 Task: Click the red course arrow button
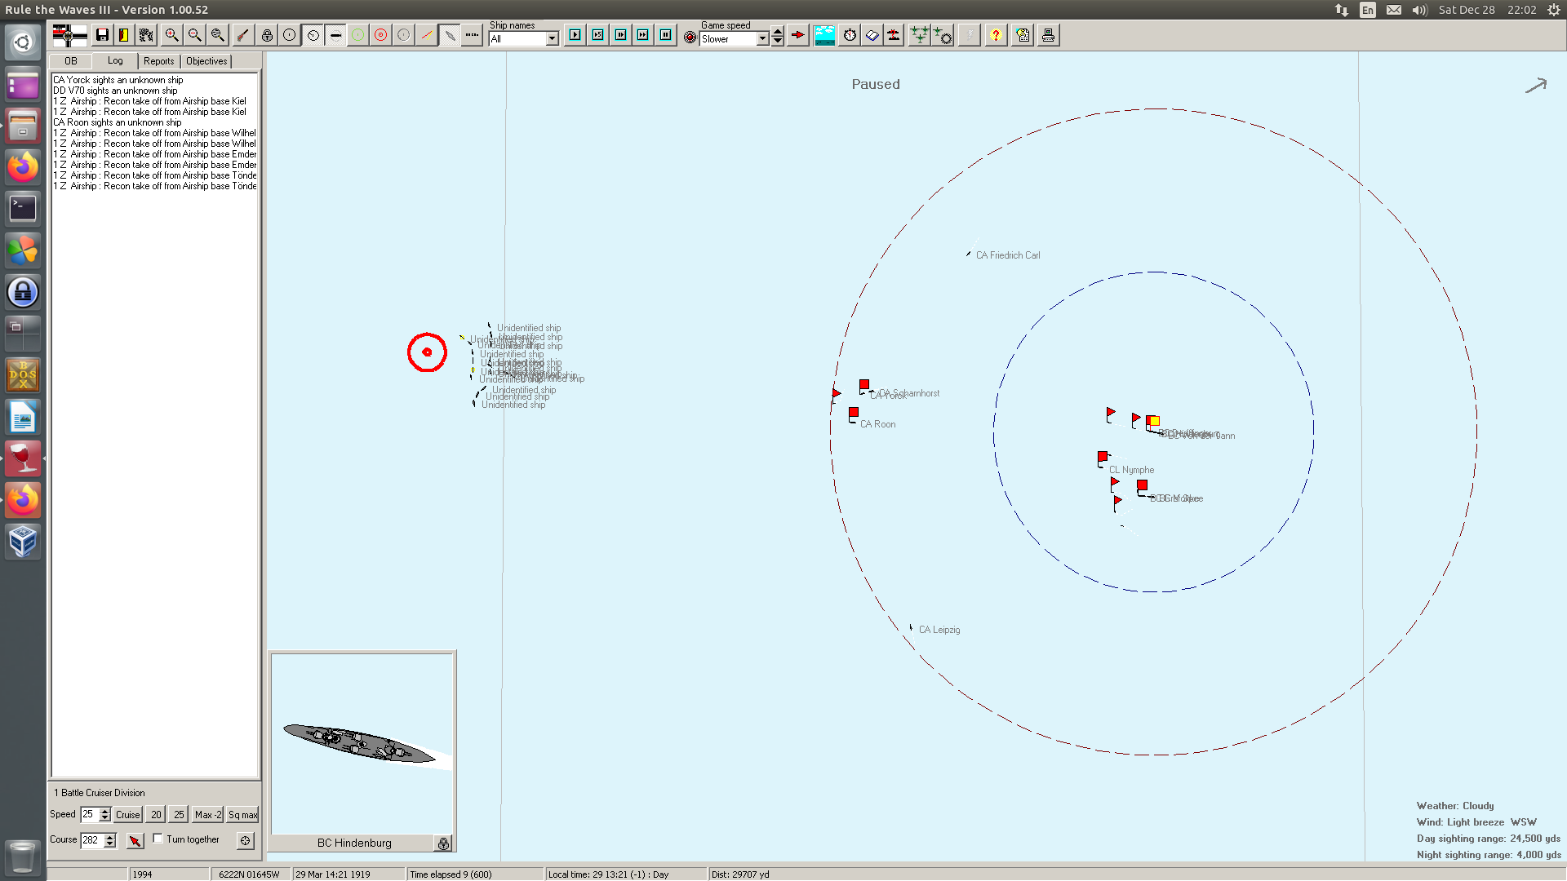(x=135, y=840)
